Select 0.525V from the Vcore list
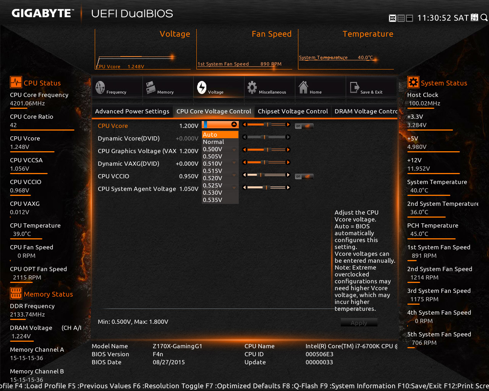Screen dimensions: 489x391 (220, 185)
